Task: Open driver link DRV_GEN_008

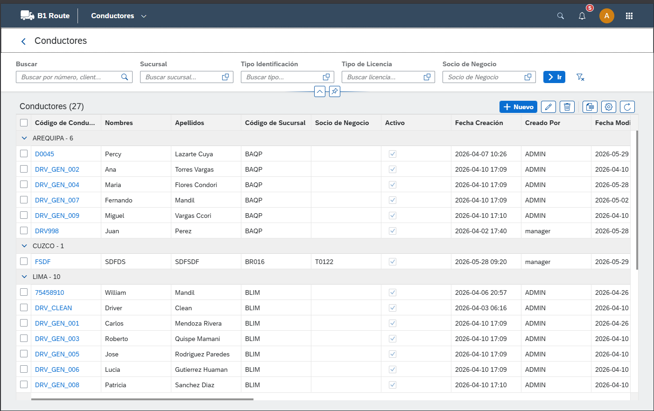Action: tap(57, 385)
